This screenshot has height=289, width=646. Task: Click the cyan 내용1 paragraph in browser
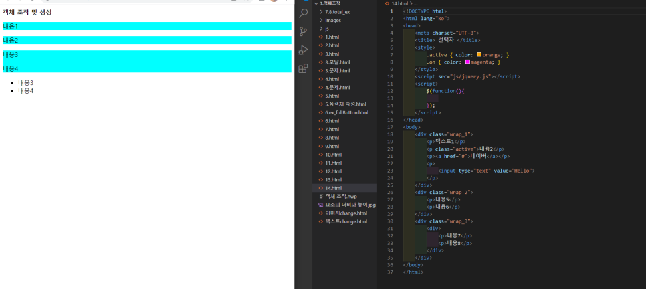click(147, 26)
